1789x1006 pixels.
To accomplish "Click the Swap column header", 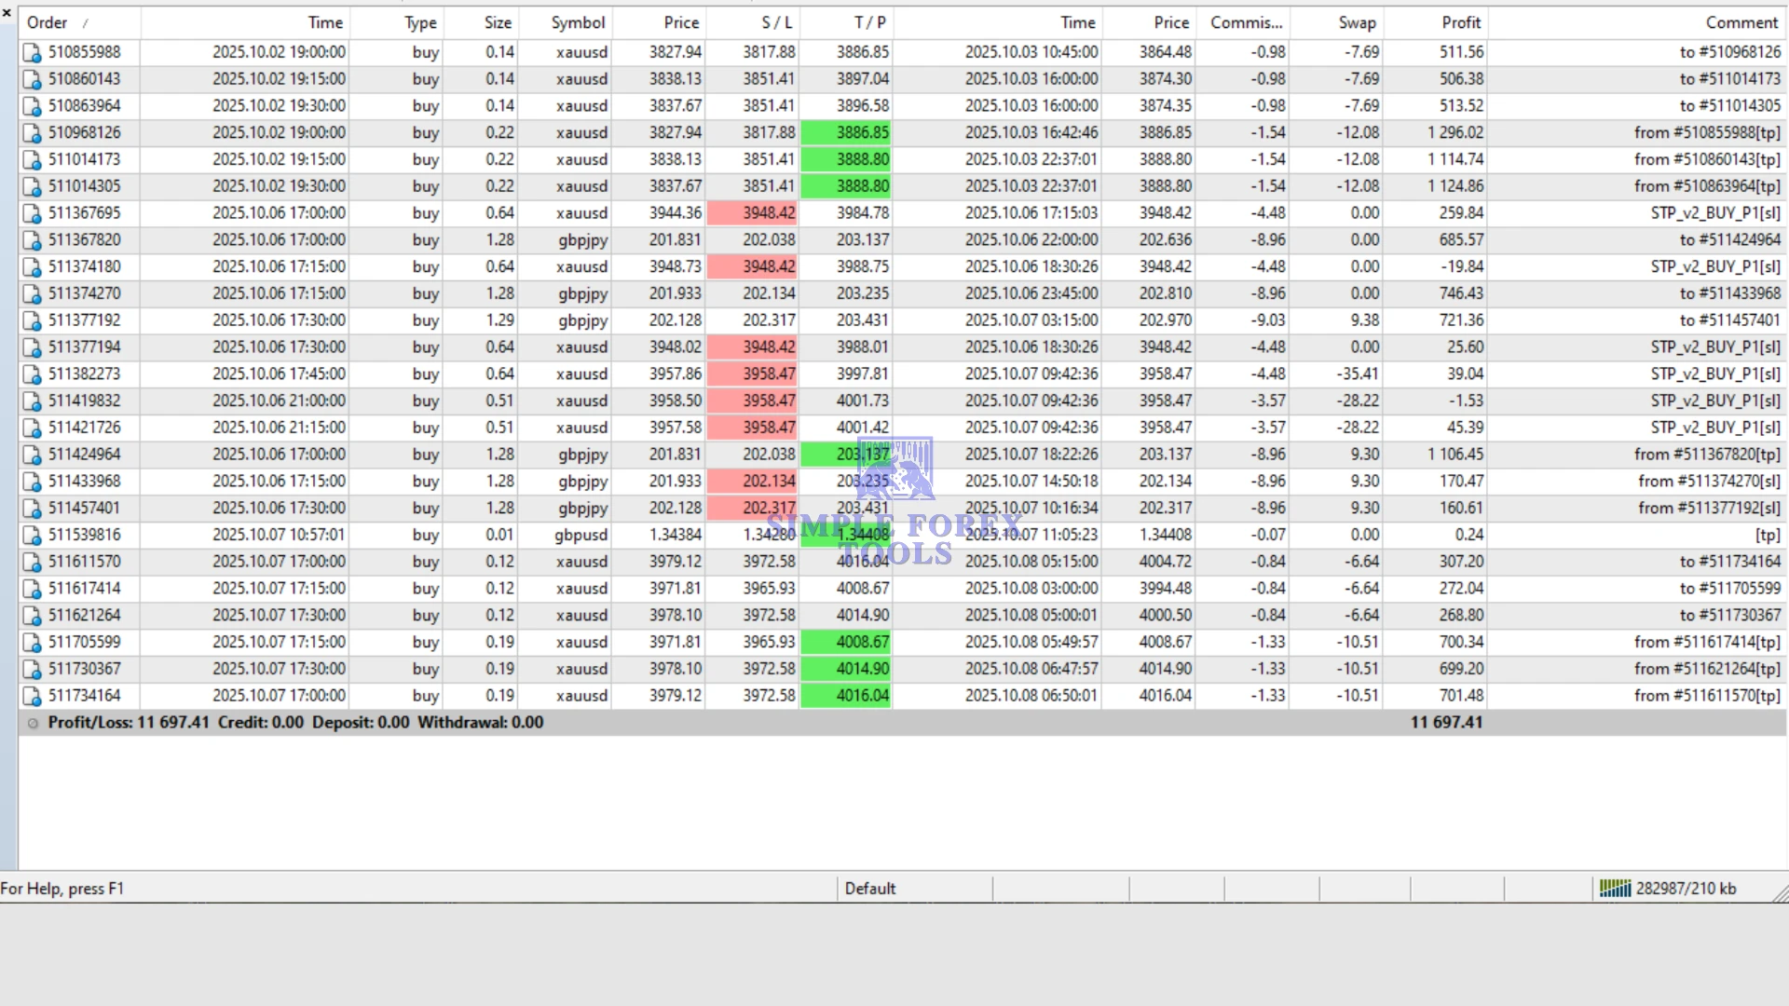I will tap(1357, 22).
